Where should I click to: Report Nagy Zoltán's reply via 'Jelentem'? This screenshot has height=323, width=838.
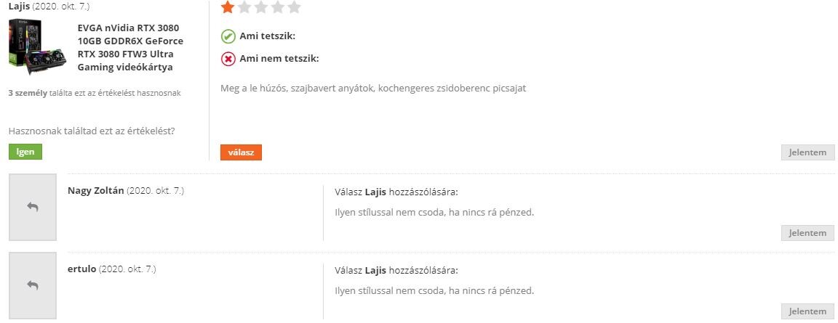click(x=807, y=233)
